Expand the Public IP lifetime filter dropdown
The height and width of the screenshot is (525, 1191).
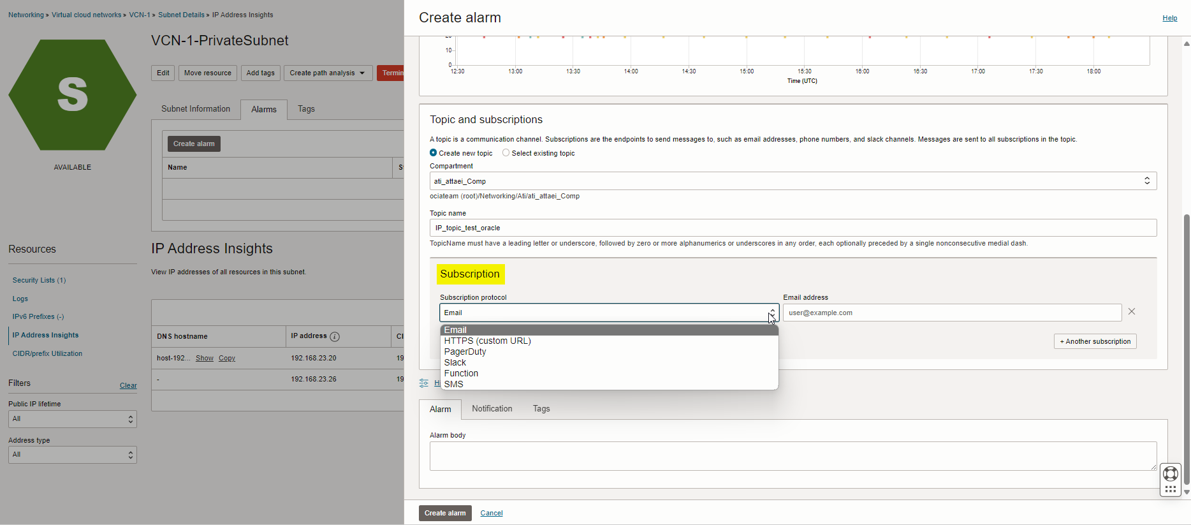72,419
